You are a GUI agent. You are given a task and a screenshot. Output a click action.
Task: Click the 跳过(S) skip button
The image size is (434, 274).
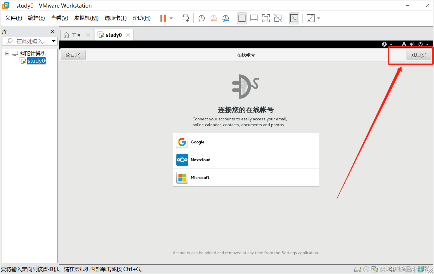tap(419, 55)
